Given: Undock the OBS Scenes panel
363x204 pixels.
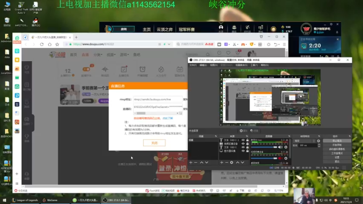Looking at the screenshot, I should click(216, 136).
